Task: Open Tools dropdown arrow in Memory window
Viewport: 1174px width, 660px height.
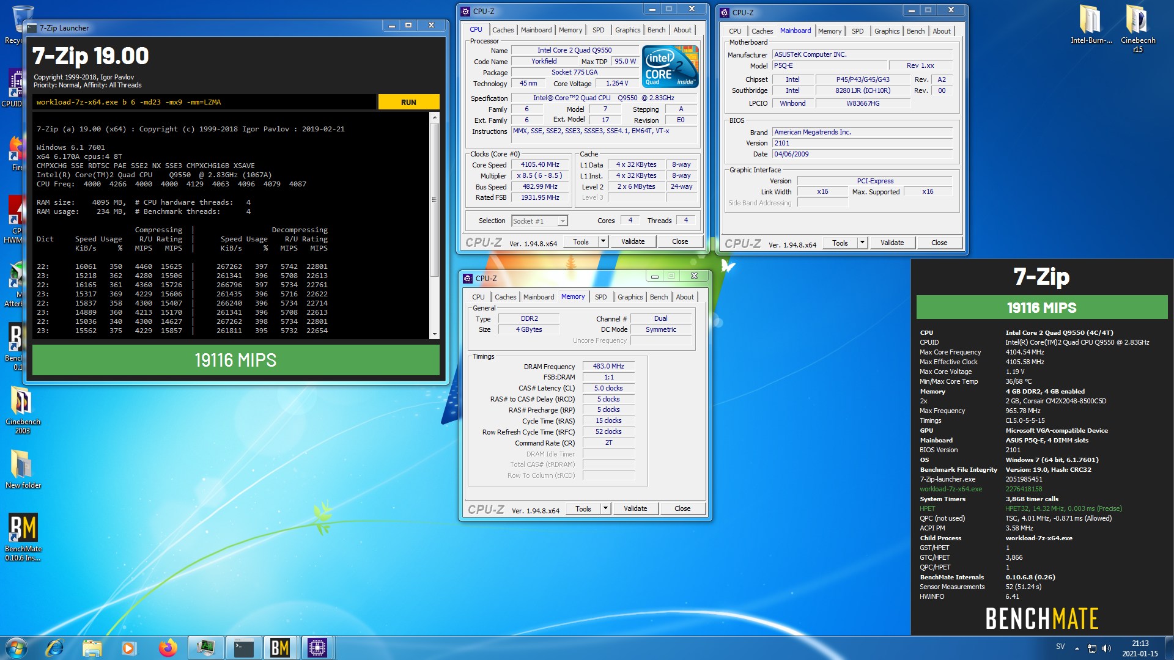Action: [605, 508]
